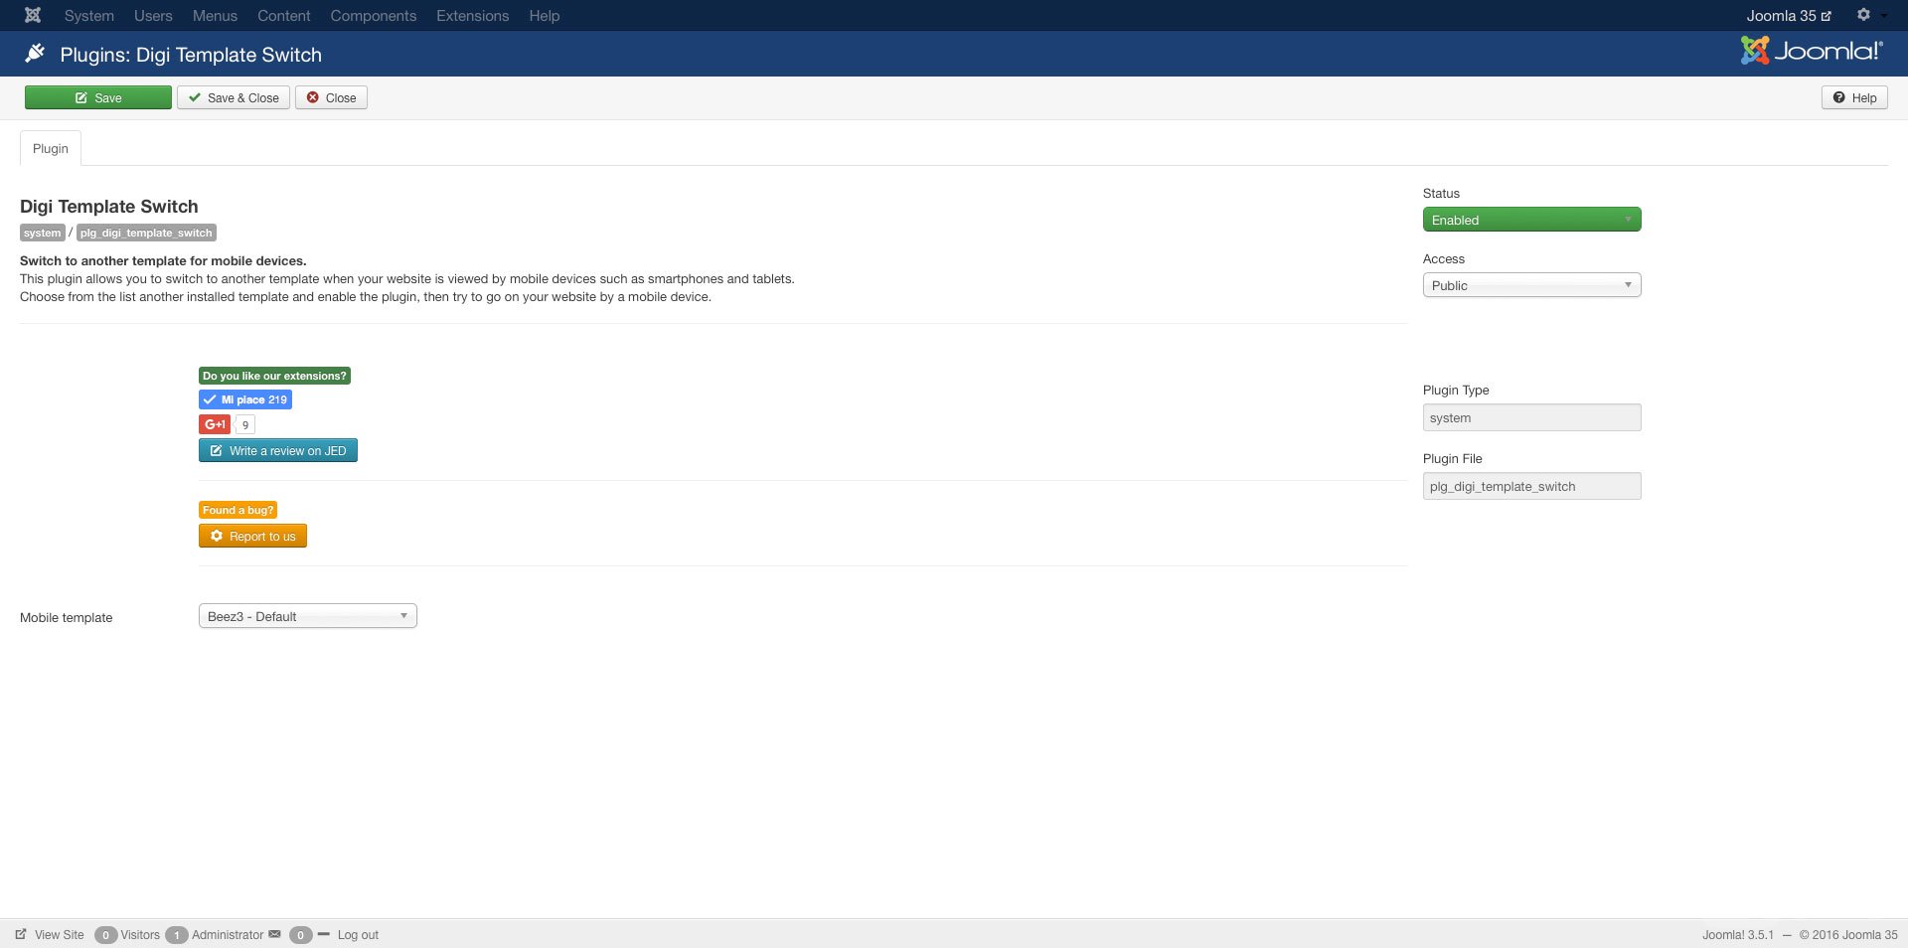Click the Administrator count badge
1908x948 pixels.
point(177,935)
